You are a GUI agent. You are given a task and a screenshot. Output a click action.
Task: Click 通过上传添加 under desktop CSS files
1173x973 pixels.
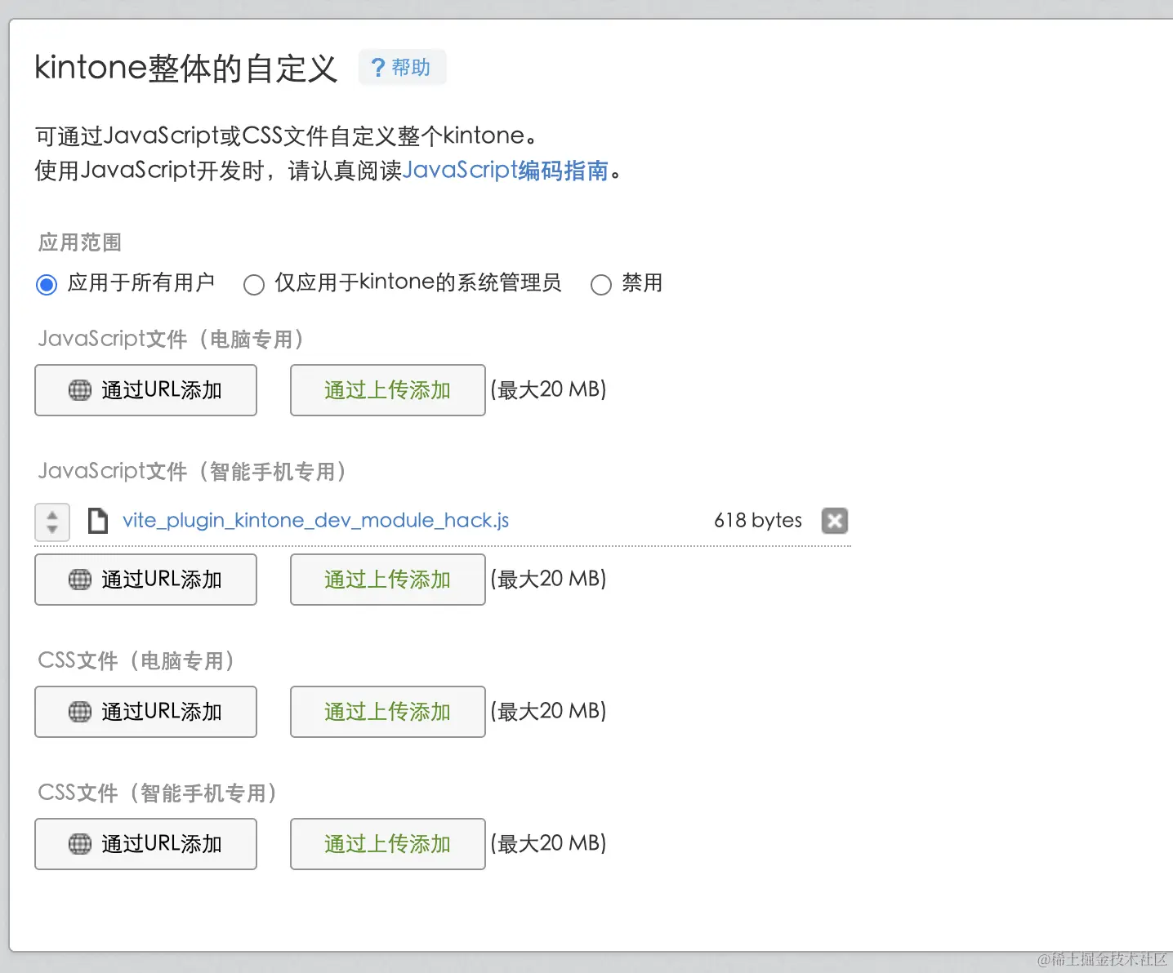click(387, 712)
